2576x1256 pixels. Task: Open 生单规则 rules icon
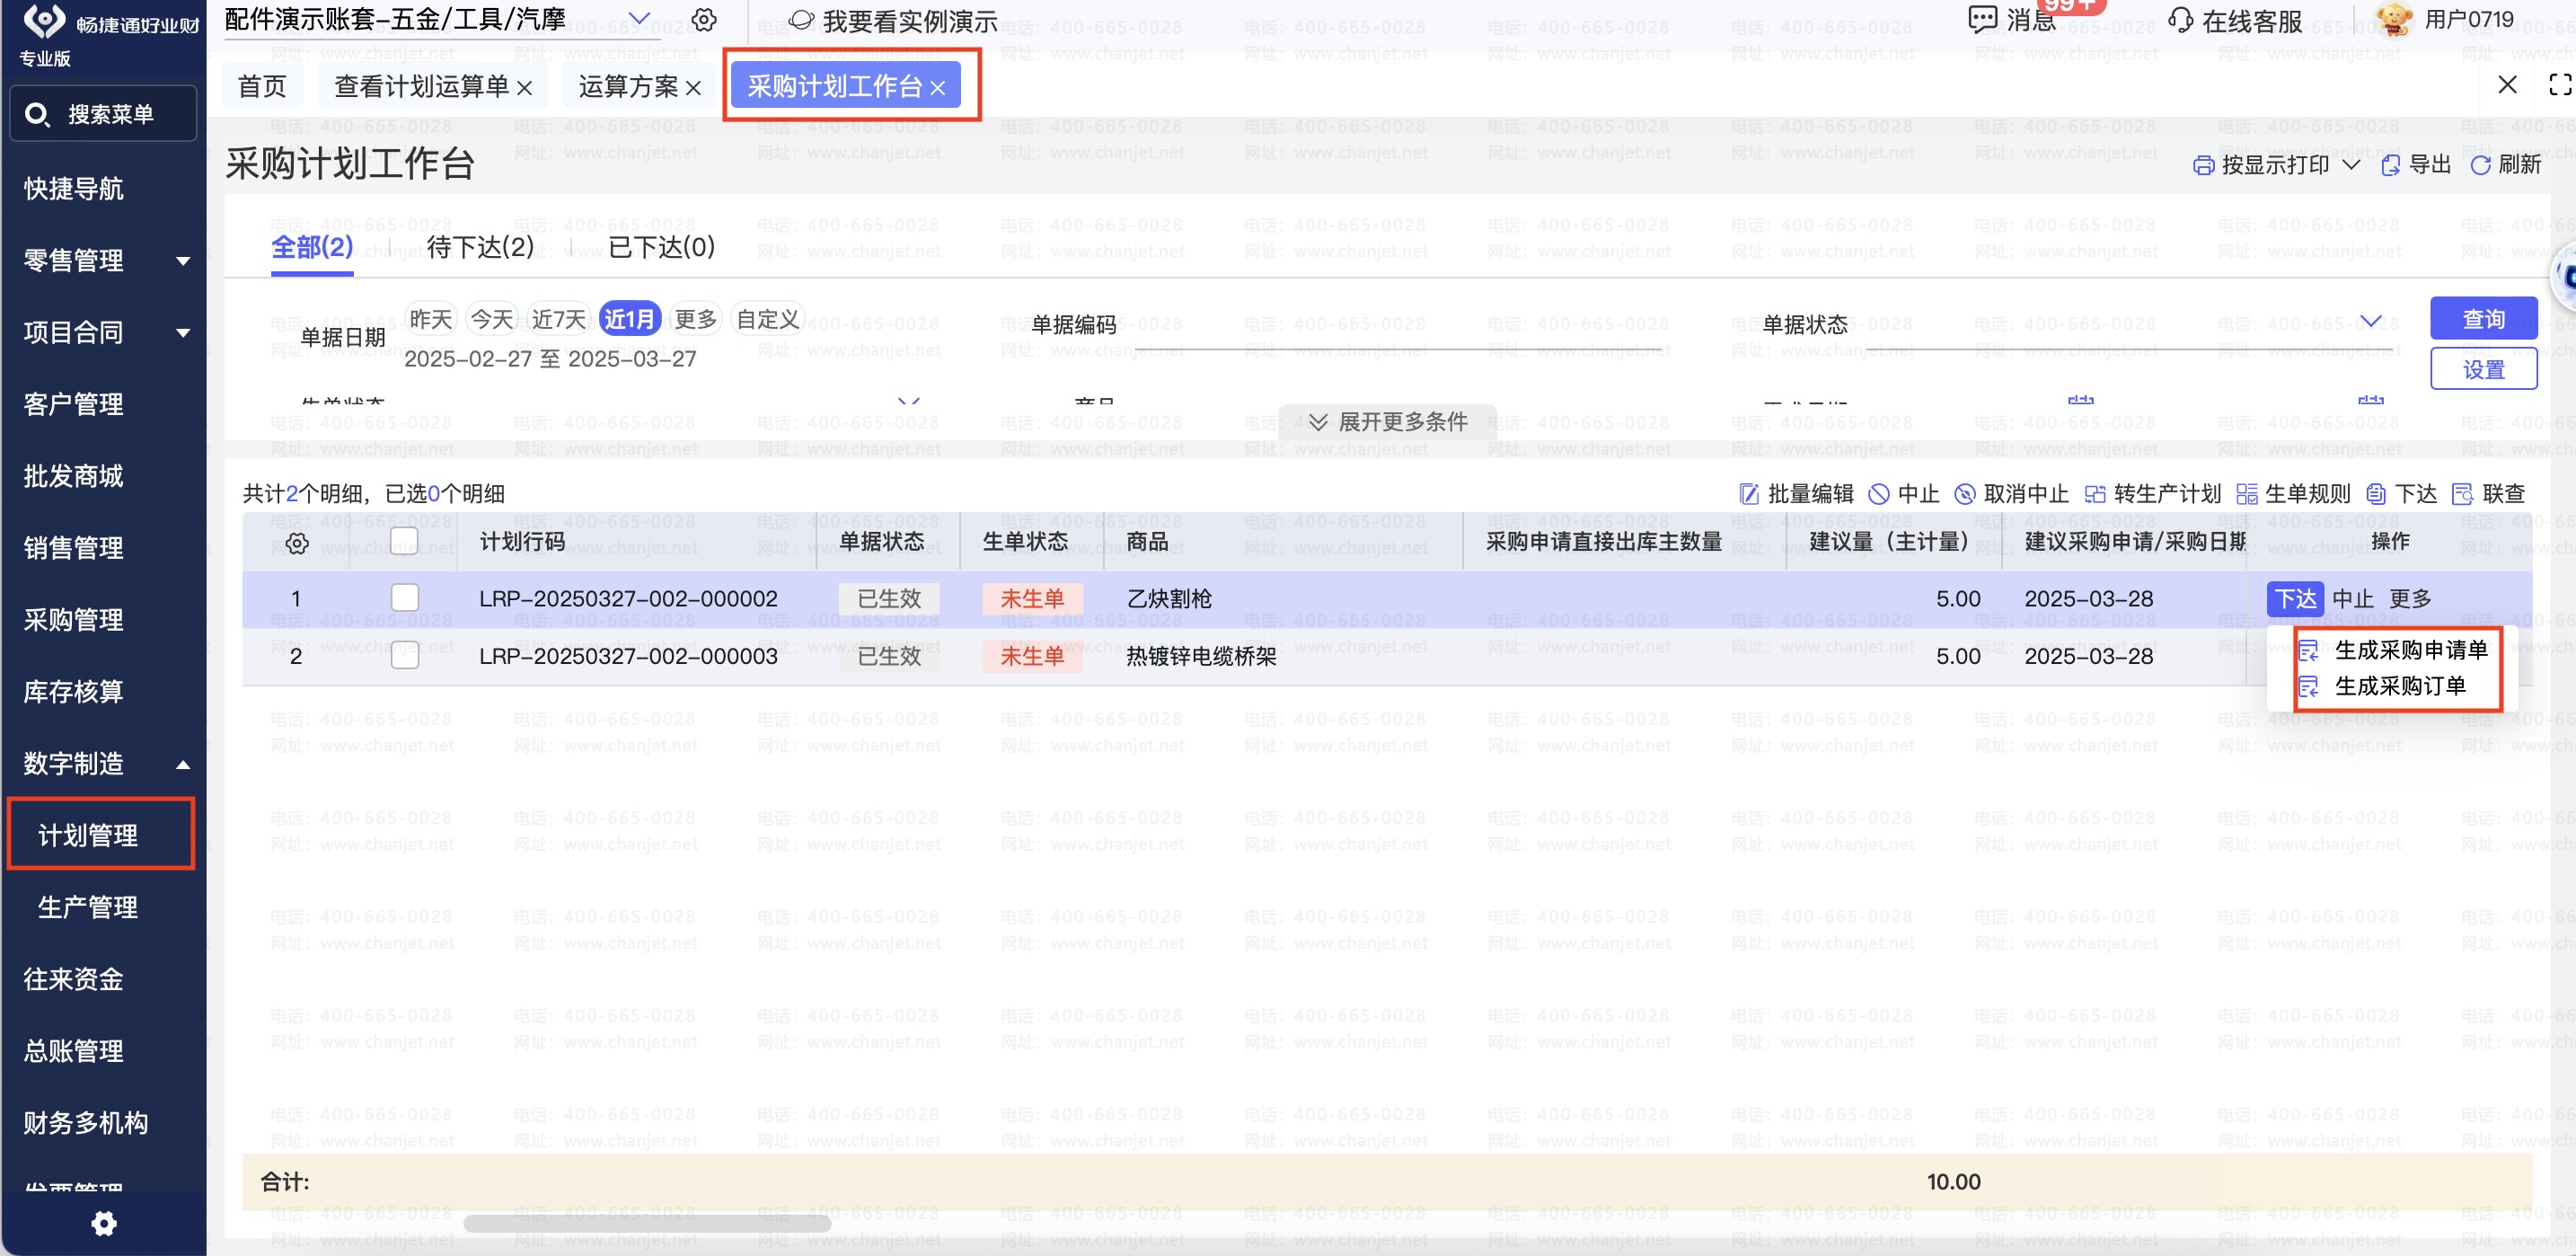[2246, 494]
